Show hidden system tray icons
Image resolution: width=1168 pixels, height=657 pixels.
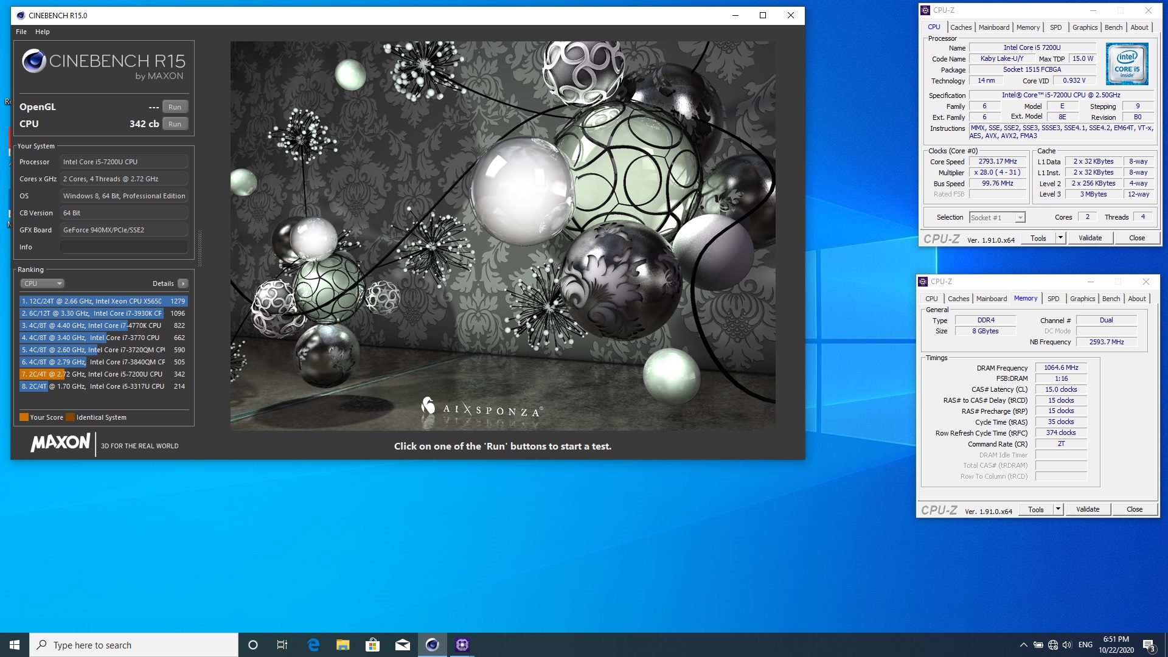[1023, 645]
